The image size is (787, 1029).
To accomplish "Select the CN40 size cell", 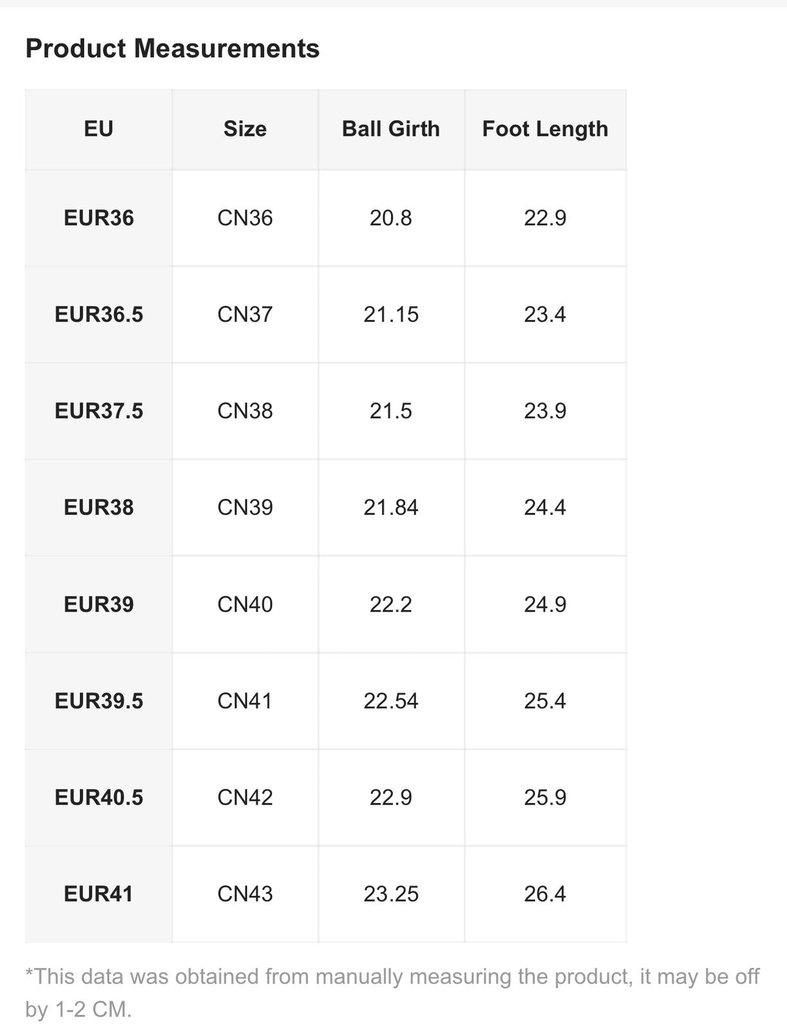I will [x=245, y=605].
